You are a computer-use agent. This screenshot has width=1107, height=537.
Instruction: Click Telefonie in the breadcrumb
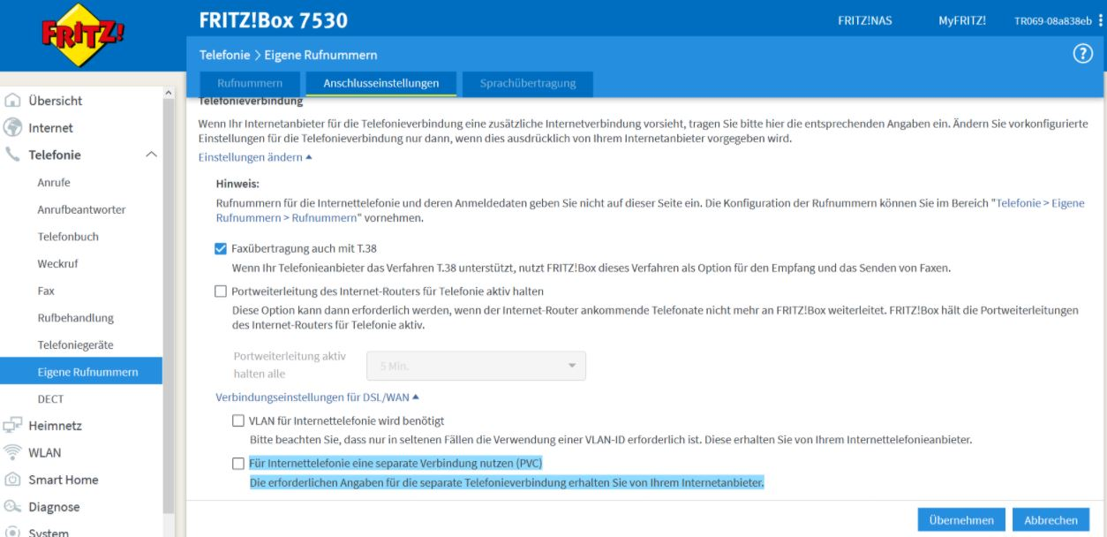(224, 55)
